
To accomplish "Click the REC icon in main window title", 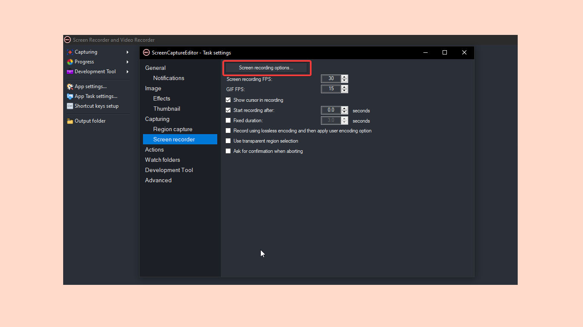I will (67, 40).
